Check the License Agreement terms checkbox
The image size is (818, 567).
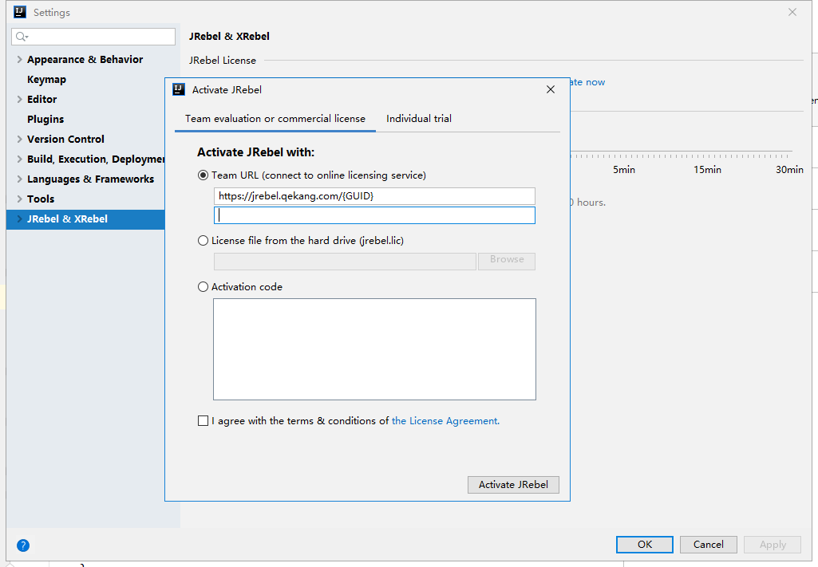[203, 420]
